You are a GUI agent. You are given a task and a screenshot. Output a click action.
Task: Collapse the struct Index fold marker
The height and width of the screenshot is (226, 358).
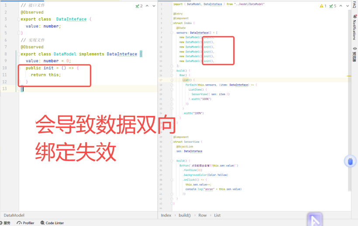172,23
